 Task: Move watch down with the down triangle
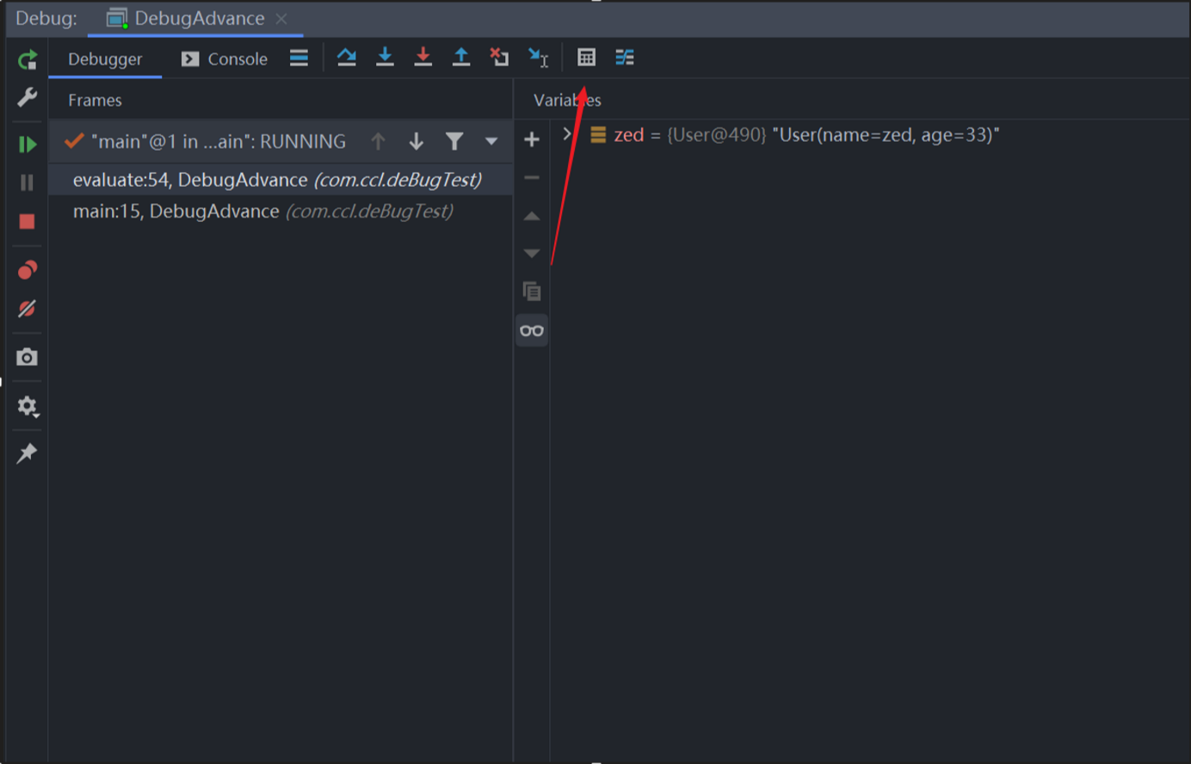(x=532, y=253)
